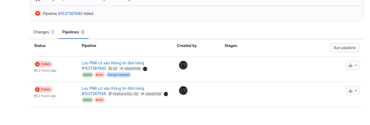Image resolution: width=370 pixels, height=125 pixels.
Task: Click small commit author avatar in #1537367558 row
Action: (x=166, y=94)
